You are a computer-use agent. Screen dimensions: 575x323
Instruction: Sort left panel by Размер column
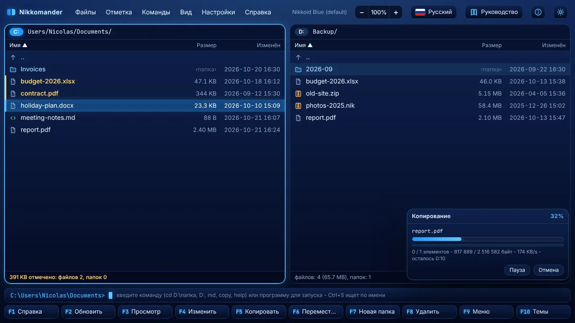coord(207,45)
